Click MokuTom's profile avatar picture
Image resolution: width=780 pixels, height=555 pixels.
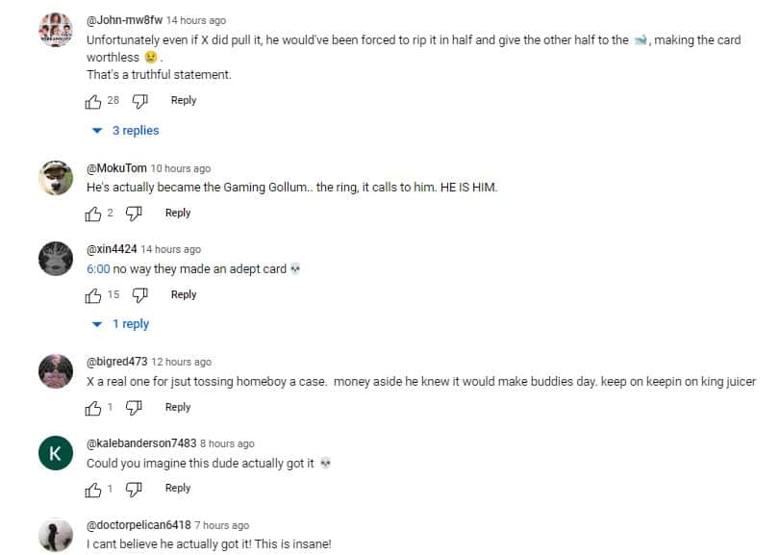click(55, 178)
